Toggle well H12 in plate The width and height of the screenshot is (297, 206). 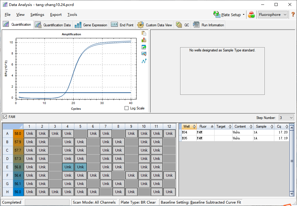(169, 192)
